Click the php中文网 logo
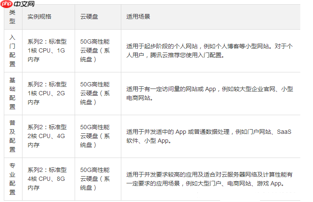Viewport: 313px width, 202px height. pos(17,4)
